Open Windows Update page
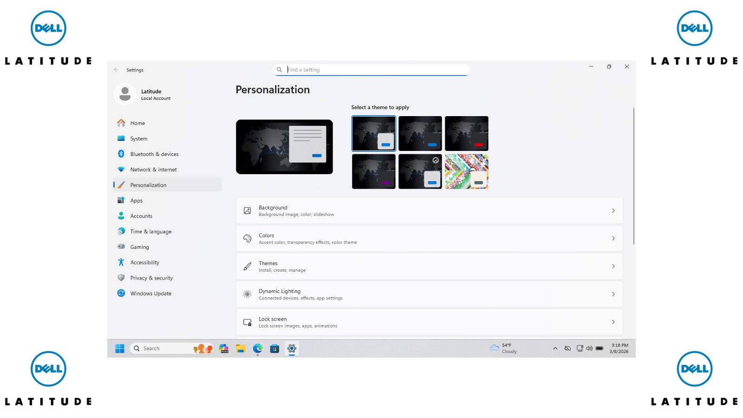This screenshot has width=743, height=418. 167,294
